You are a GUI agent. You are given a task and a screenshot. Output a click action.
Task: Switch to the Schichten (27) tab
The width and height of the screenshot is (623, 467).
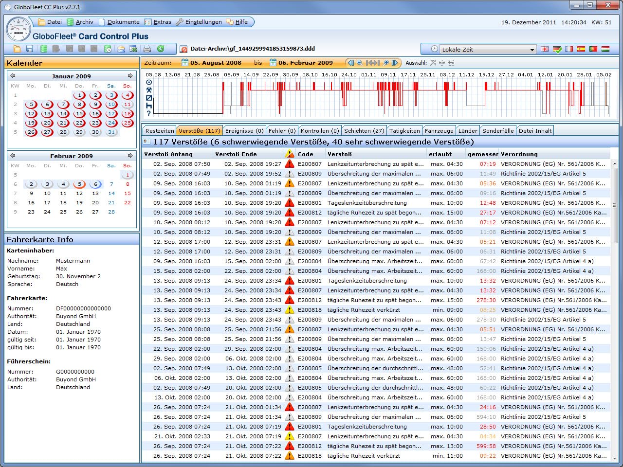tap(364, 130)
